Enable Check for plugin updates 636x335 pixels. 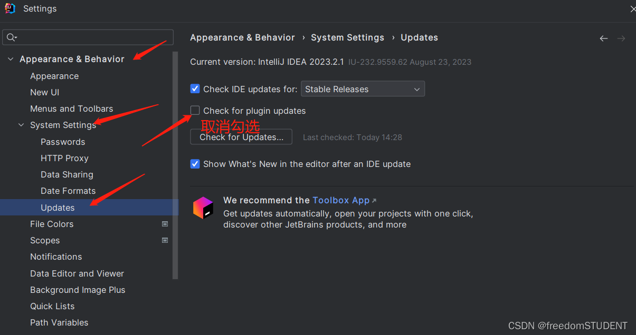click(x=195, y=110)
